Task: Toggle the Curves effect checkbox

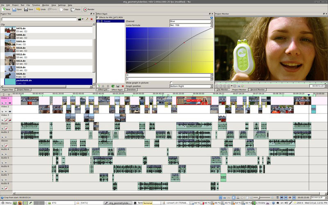Action: (98, 21)
